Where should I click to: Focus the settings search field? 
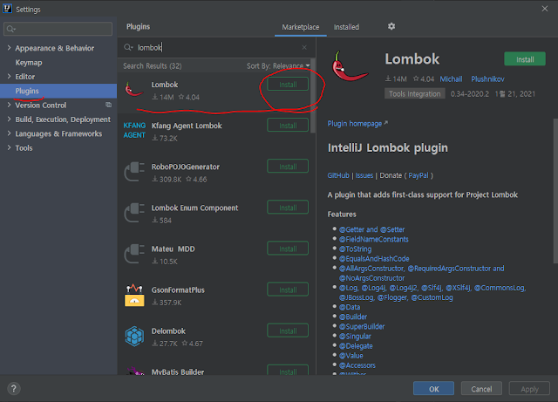click(58, 29)
